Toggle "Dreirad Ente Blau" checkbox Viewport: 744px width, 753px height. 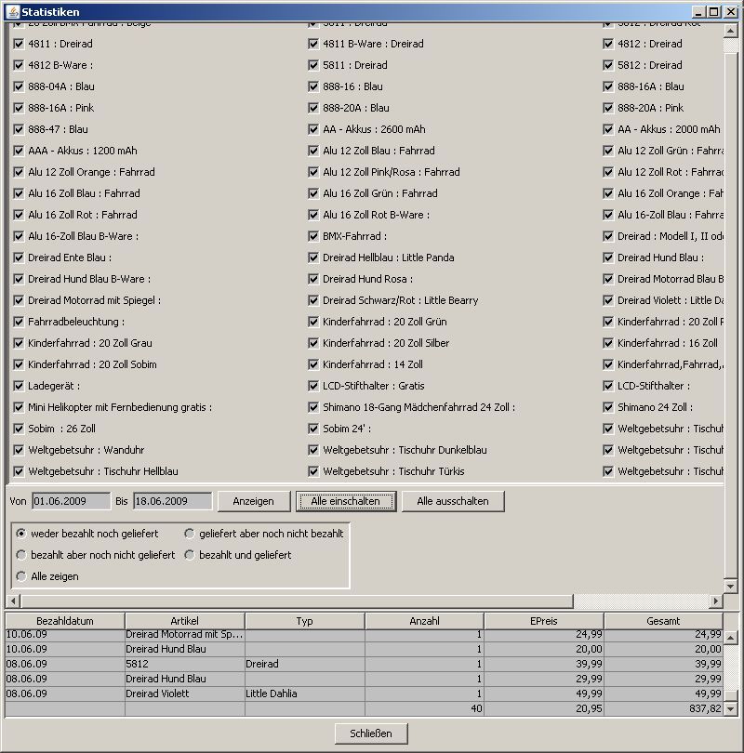coord(19,258)
